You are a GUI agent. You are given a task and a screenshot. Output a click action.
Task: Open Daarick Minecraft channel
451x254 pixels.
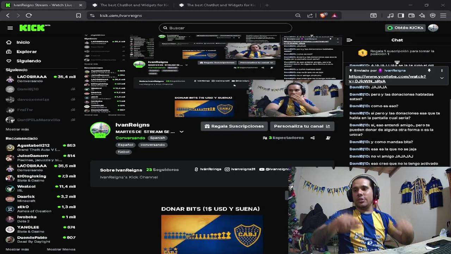41,199
